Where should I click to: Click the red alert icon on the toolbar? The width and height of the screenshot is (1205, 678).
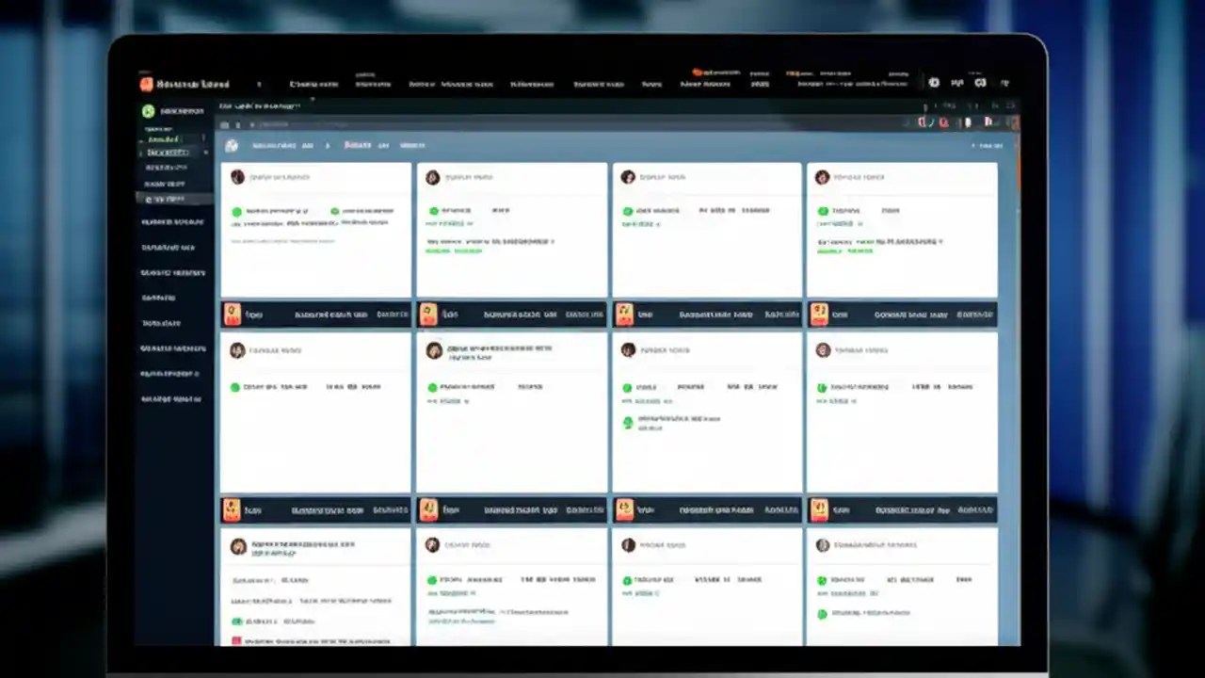tap(944, 122)
